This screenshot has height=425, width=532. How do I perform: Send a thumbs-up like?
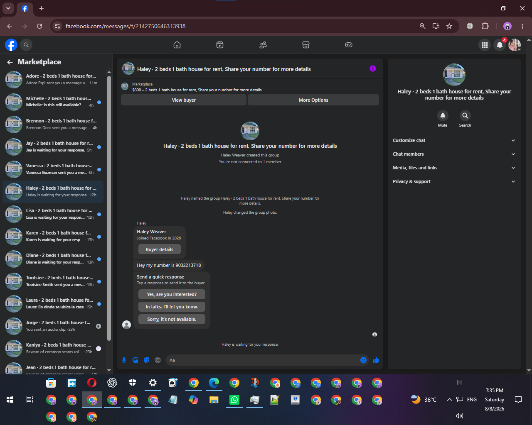(376, 360)
